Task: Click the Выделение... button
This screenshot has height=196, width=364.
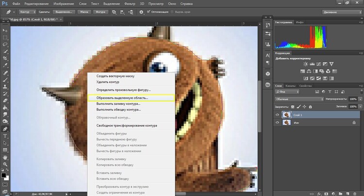Action: [64, 12]
